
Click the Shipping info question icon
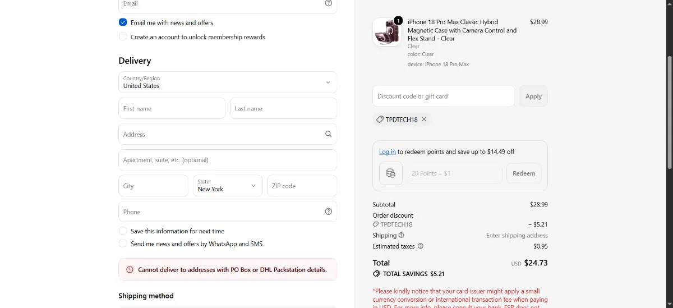click(402, 236)
